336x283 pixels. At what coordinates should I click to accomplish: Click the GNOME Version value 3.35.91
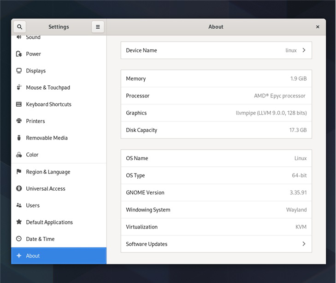click(x=298, y=193)
